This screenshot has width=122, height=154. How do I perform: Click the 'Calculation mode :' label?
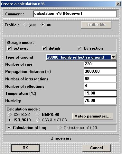(x=23, y=109)
